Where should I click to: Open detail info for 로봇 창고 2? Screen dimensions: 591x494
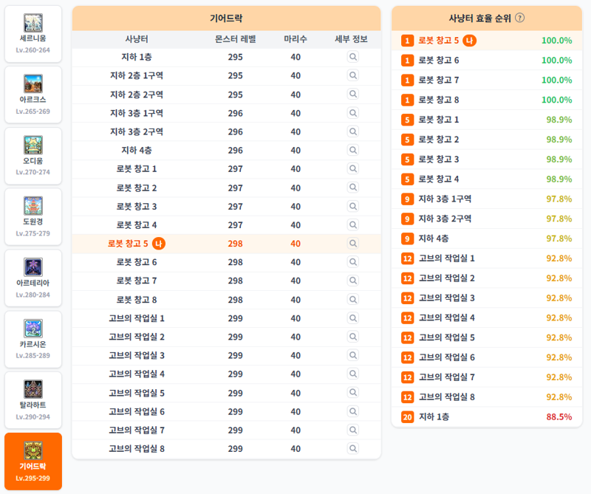coord(353,188)
